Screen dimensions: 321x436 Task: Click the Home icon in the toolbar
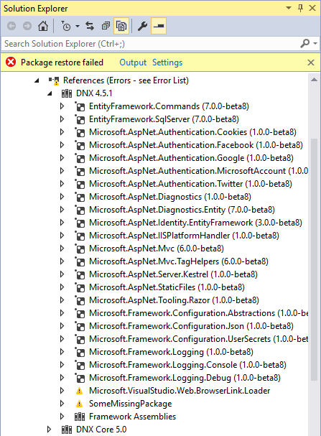point(43,26)
